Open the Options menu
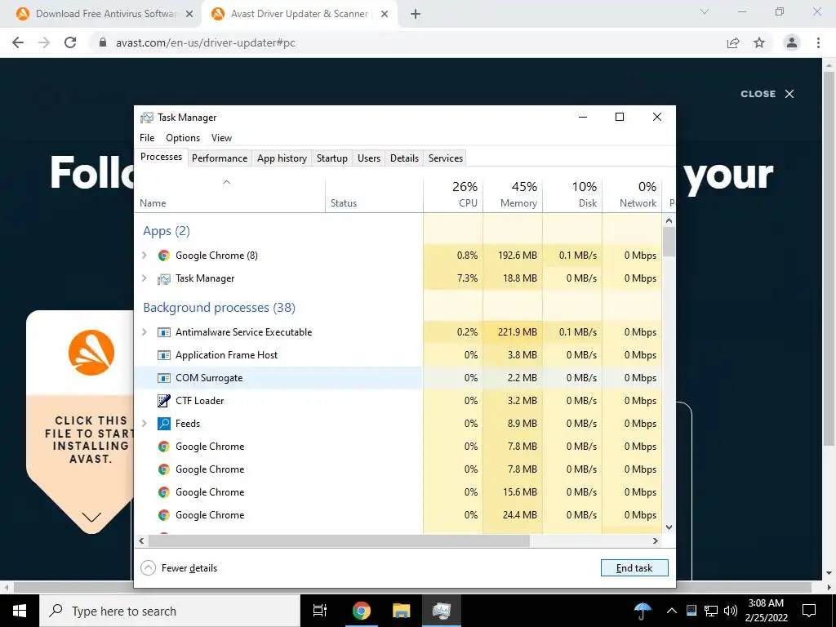Screen dimensions: 836x627 tap(183, 137)
